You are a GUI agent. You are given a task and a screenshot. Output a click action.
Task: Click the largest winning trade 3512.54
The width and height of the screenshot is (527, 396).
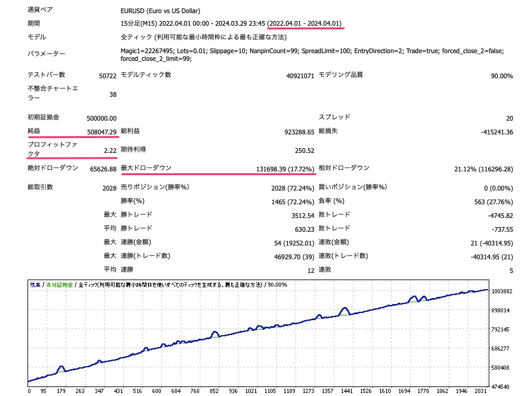click(303, 216)
